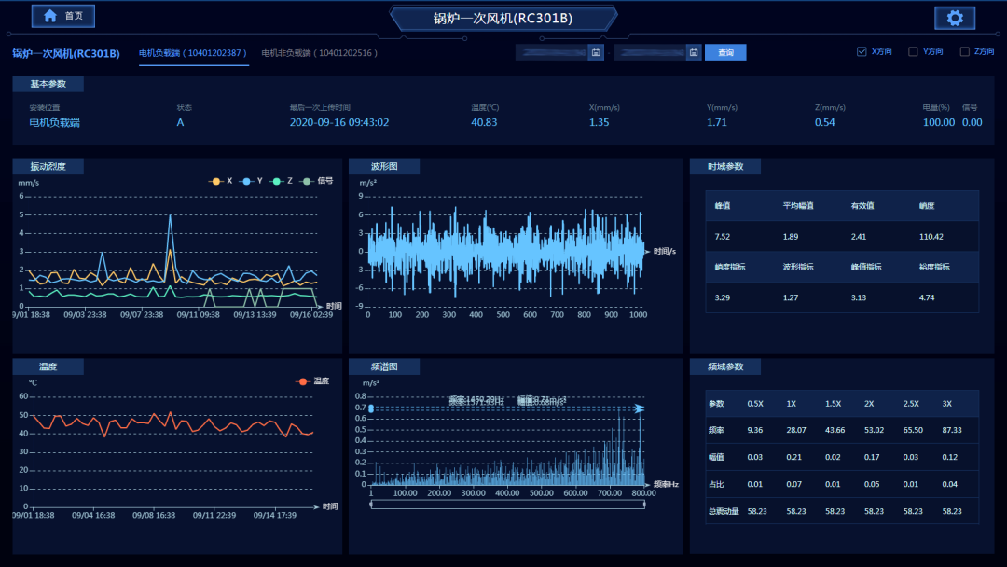Screen dimensions: 1007x567
Task: Click the tall Y peak in vibration chart
Action: click(x=170, y=216)
